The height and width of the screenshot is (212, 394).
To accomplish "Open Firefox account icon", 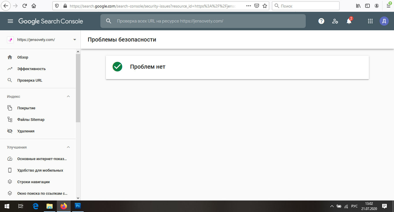I will [x=377, y=6].
